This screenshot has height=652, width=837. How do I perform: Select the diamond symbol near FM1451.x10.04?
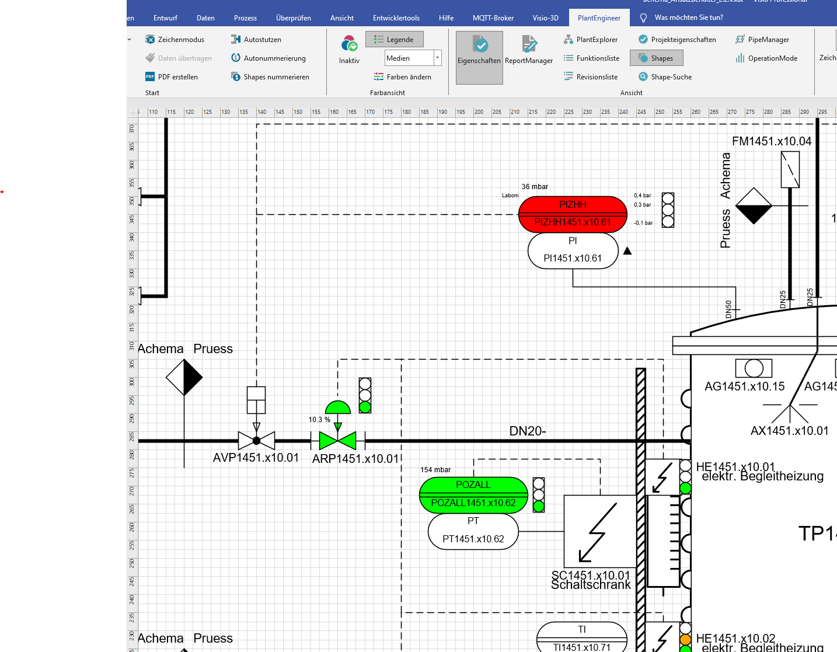coord(754,205)
